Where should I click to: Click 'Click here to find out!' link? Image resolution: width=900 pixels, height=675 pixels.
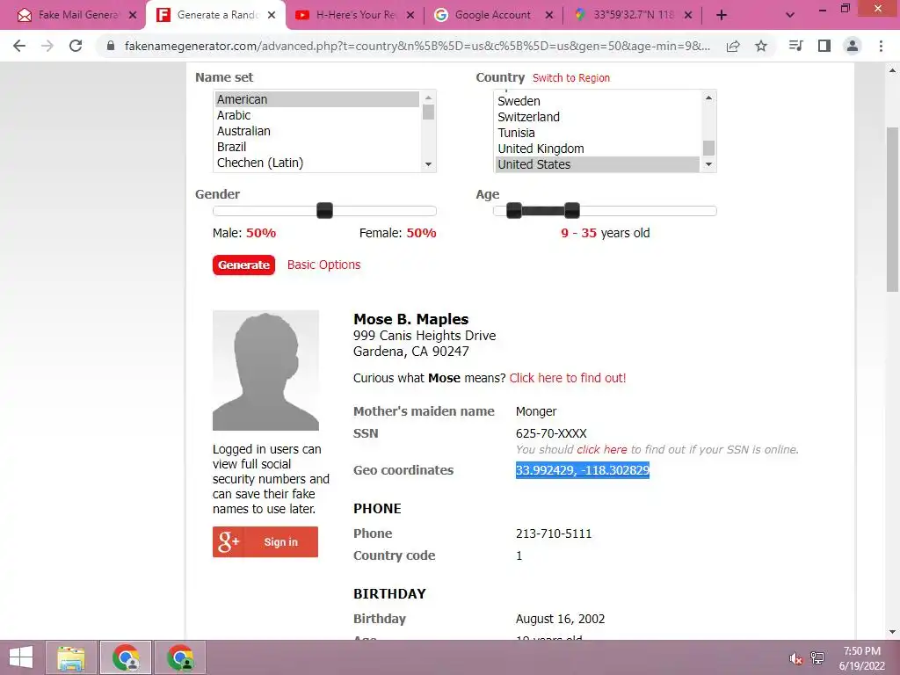(568, 378)
